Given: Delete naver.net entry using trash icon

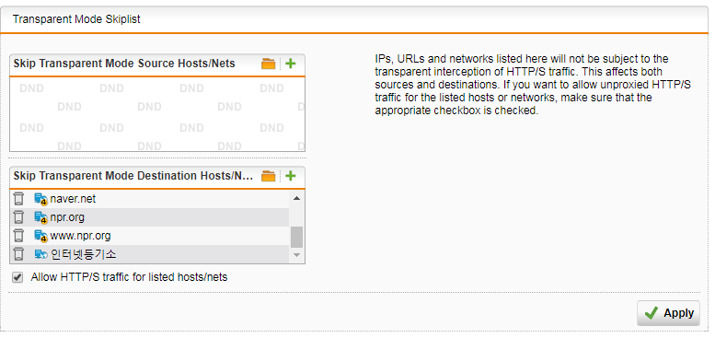Looking at the screenshot, I should pos(18,199).
